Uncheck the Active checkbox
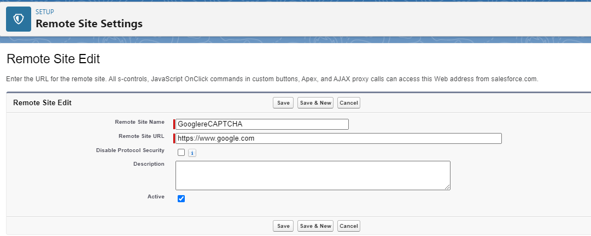The width and height of the screenshot is (591, 236). pyautogui.click(x=182, y=199)
